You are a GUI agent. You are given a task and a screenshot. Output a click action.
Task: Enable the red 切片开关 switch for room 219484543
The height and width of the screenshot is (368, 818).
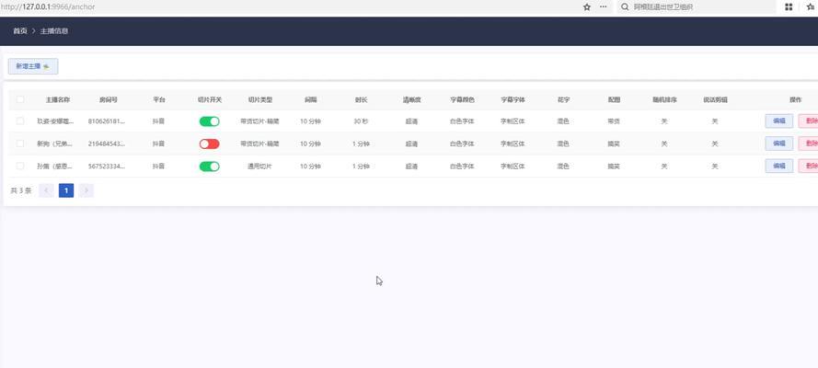[209, 144]
